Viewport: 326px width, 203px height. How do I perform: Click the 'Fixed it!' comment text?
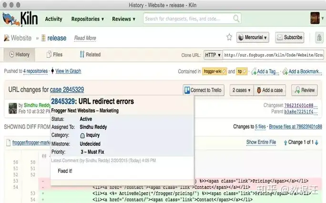(x=65, y=171)
